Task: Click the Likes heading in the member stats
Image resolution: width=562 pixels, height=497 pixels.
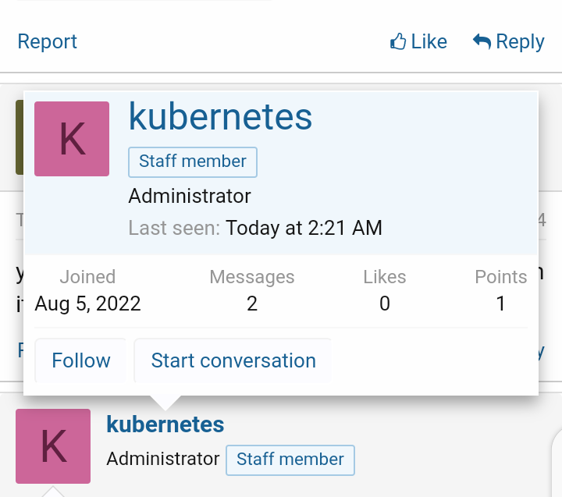Action: [385, 277]
